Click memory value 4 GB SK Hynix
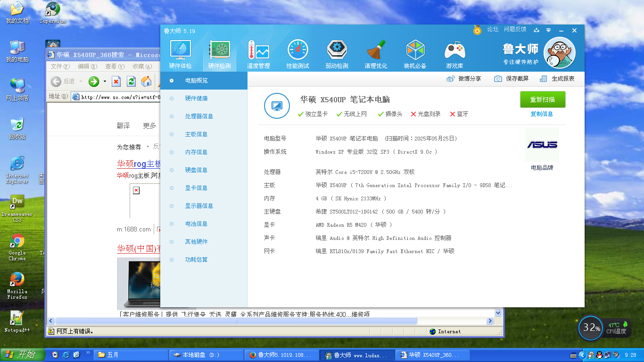The image size is (644, 362). 351,198
